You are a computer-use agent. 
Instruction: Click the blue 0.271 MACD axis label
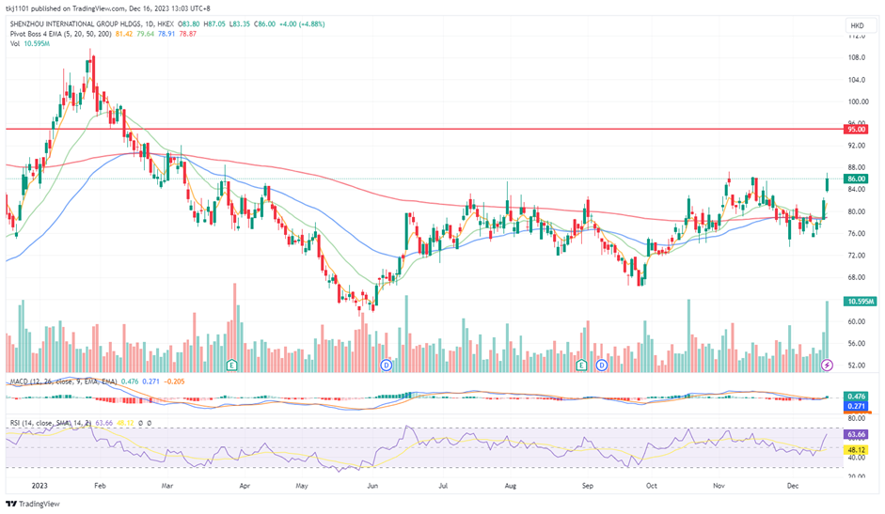click(x=856, y=406)
